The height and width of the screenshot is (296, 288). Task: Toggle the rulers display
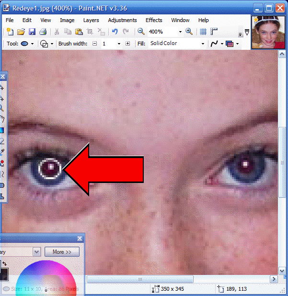tap(214, 32)
